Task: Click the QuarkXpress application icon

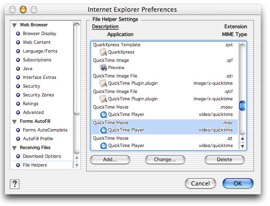Action: pyautogui.click(x=103, y=52)
